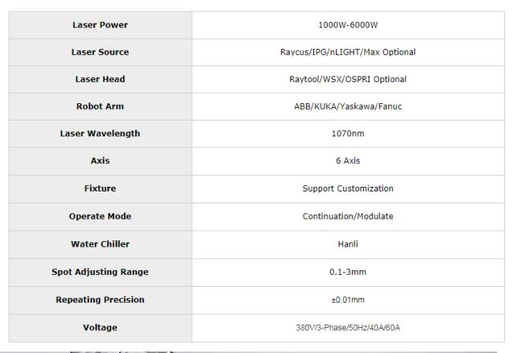
Task: Select ABB/KUKA/Yaskawa/Fanuc value text
Action: click(x=348, y=106)
